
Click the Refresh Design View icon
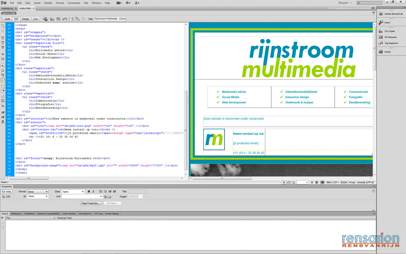(x=83, y=19)
